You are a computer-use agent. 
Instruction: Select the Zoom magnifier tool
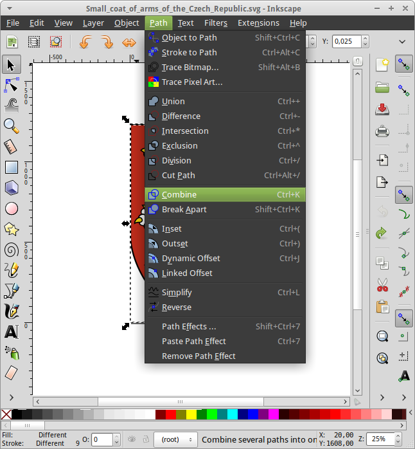click(x=12, y=125)
